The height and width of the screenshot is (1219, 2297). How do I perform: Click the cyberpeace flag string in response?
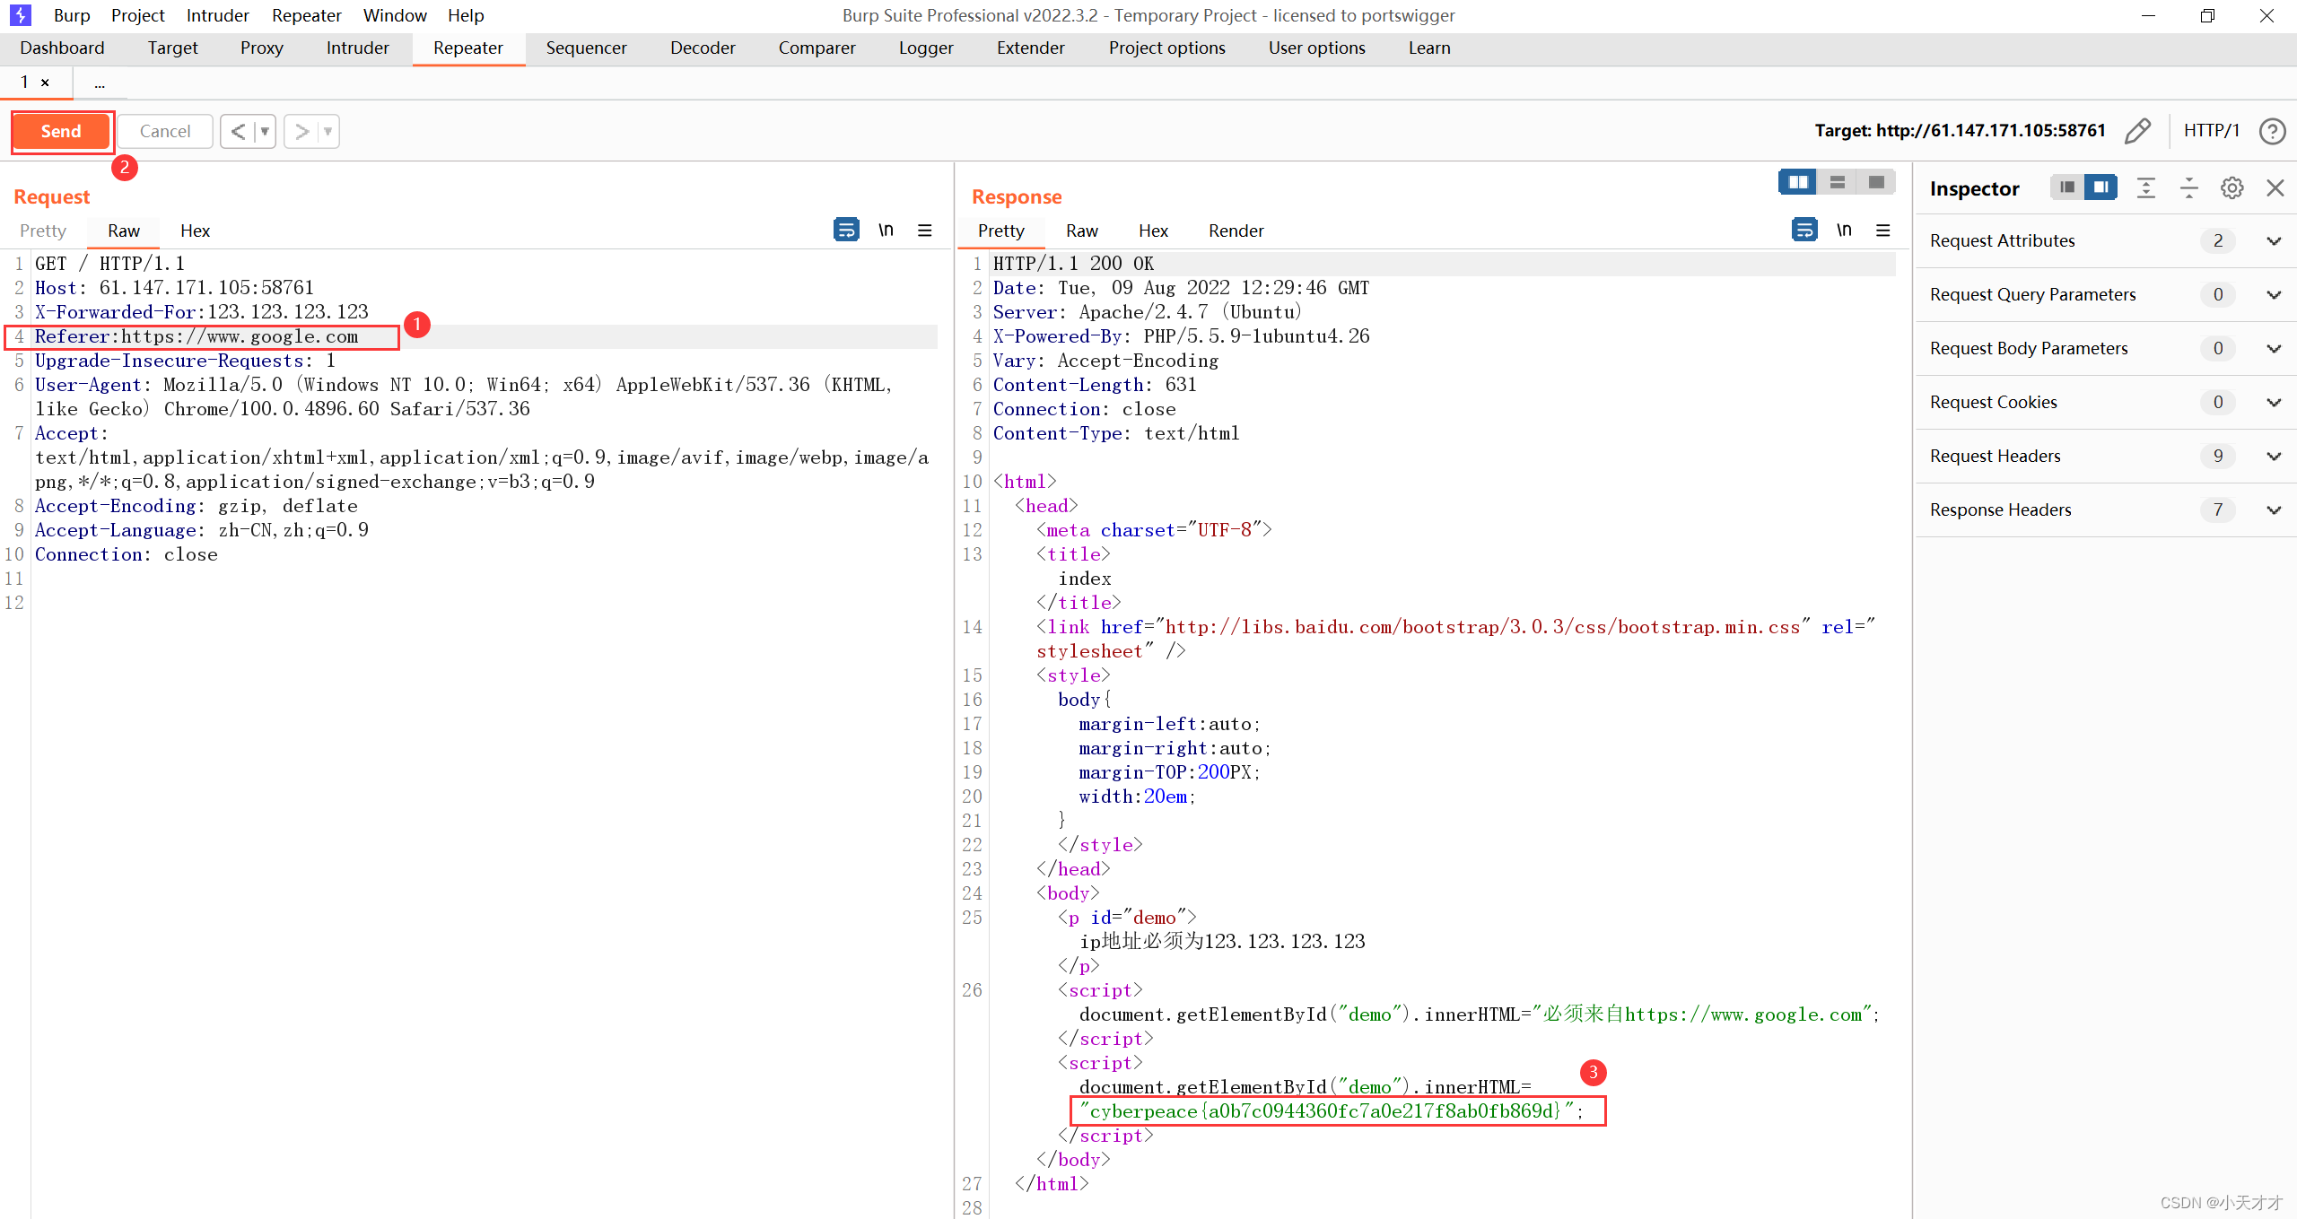click(1325, 1110)
